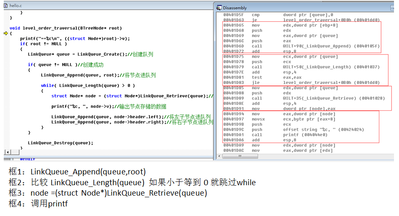Click the LinkQueue_Append node->header.left line
The width and height of the screenshot is (399, 216).
coord(131,117)
